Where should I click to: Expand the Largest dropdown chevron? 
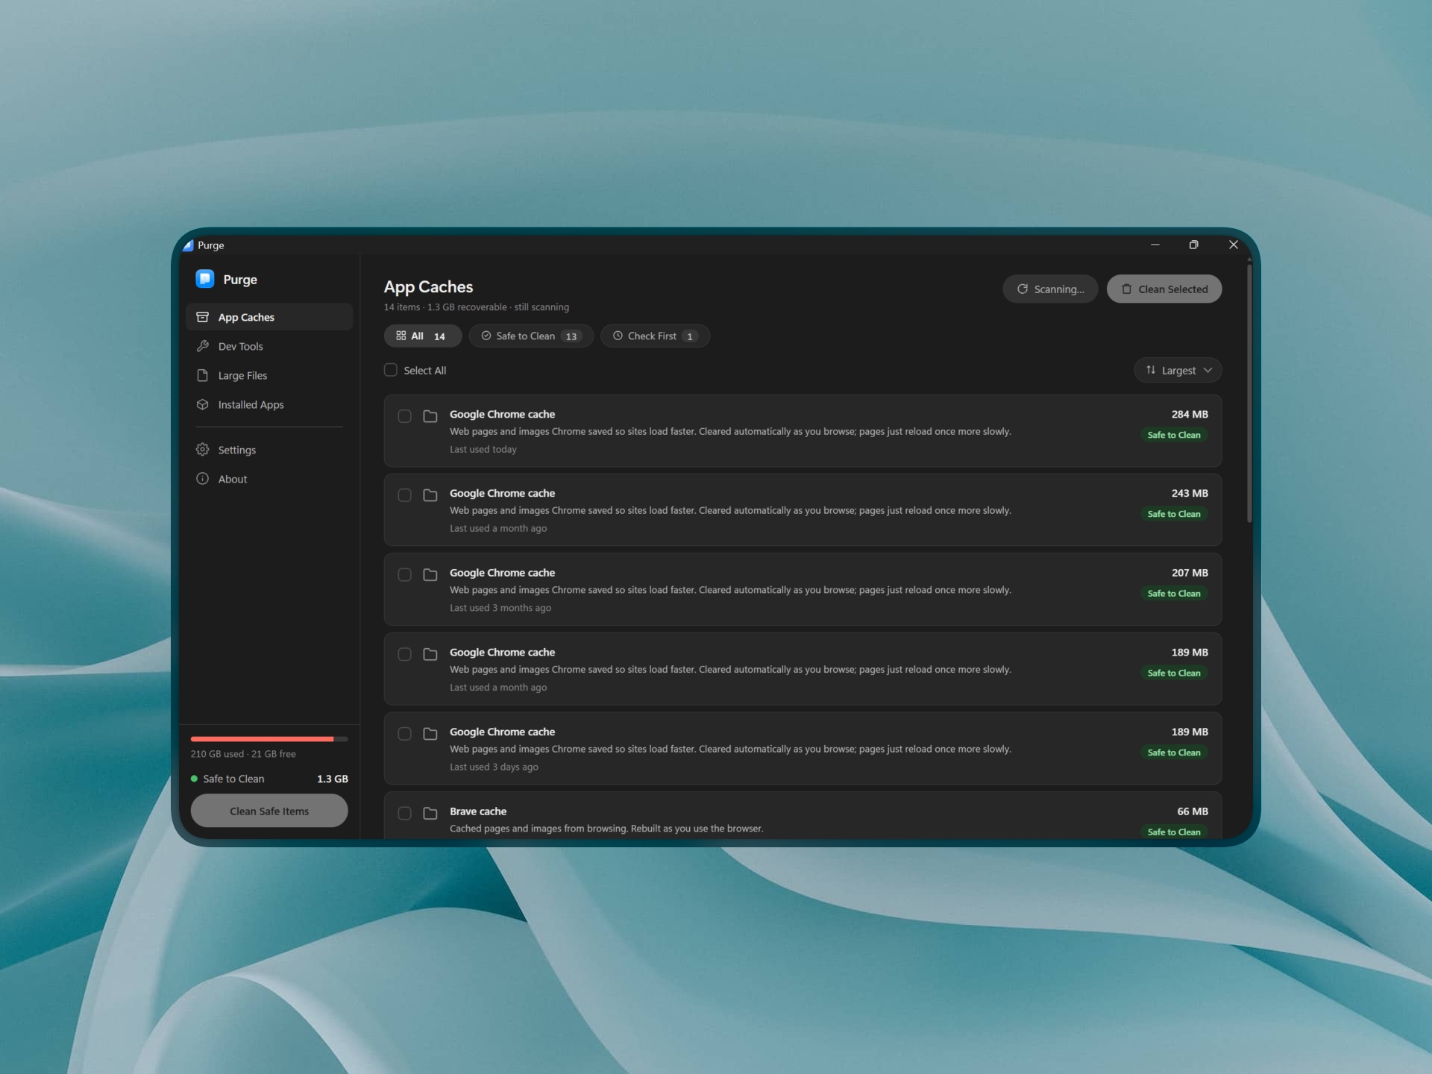[x=1208, y=370]
